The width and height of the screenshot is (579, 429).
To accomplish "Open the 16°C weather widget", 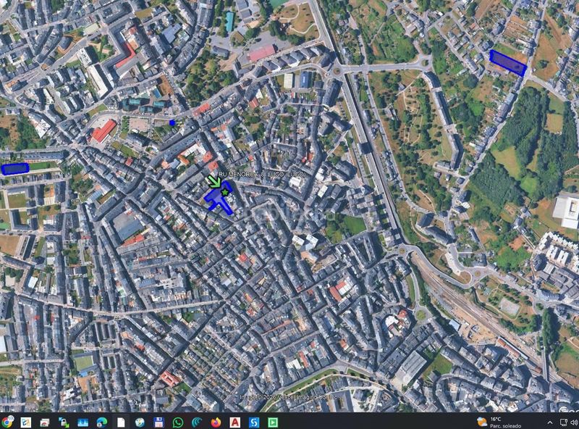I will pos(499,422).
